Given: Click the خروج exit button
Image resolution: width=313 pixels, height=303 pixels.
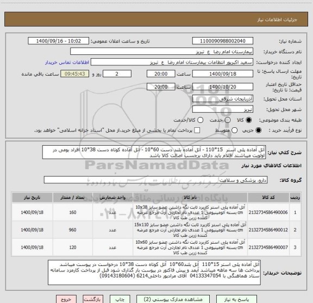Looking at the screenshot, I should coord(66,299).
